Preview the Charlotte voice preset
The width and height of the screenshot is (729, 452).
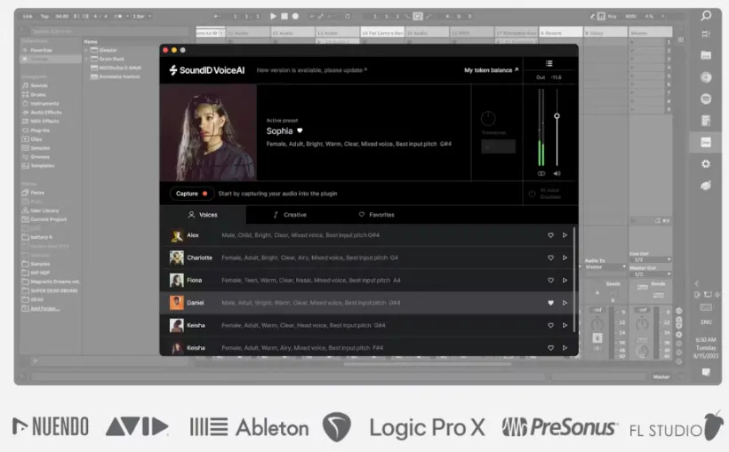[565, 258]
